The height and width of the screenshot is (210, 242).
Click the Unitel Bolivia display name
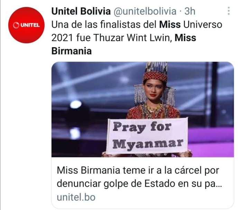(81, 11)
